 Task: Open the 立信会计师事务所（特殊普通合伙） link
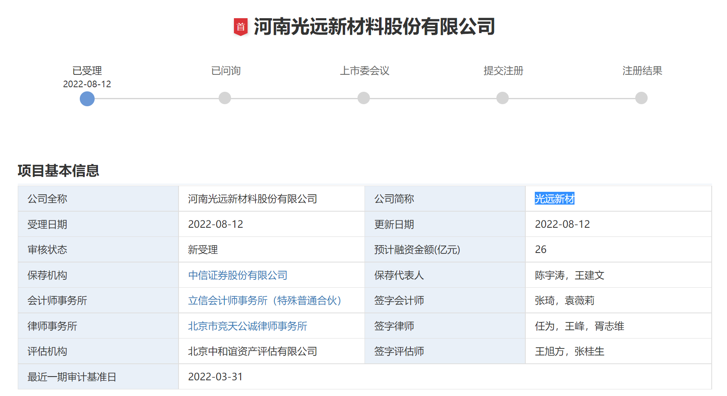(265, 301)
